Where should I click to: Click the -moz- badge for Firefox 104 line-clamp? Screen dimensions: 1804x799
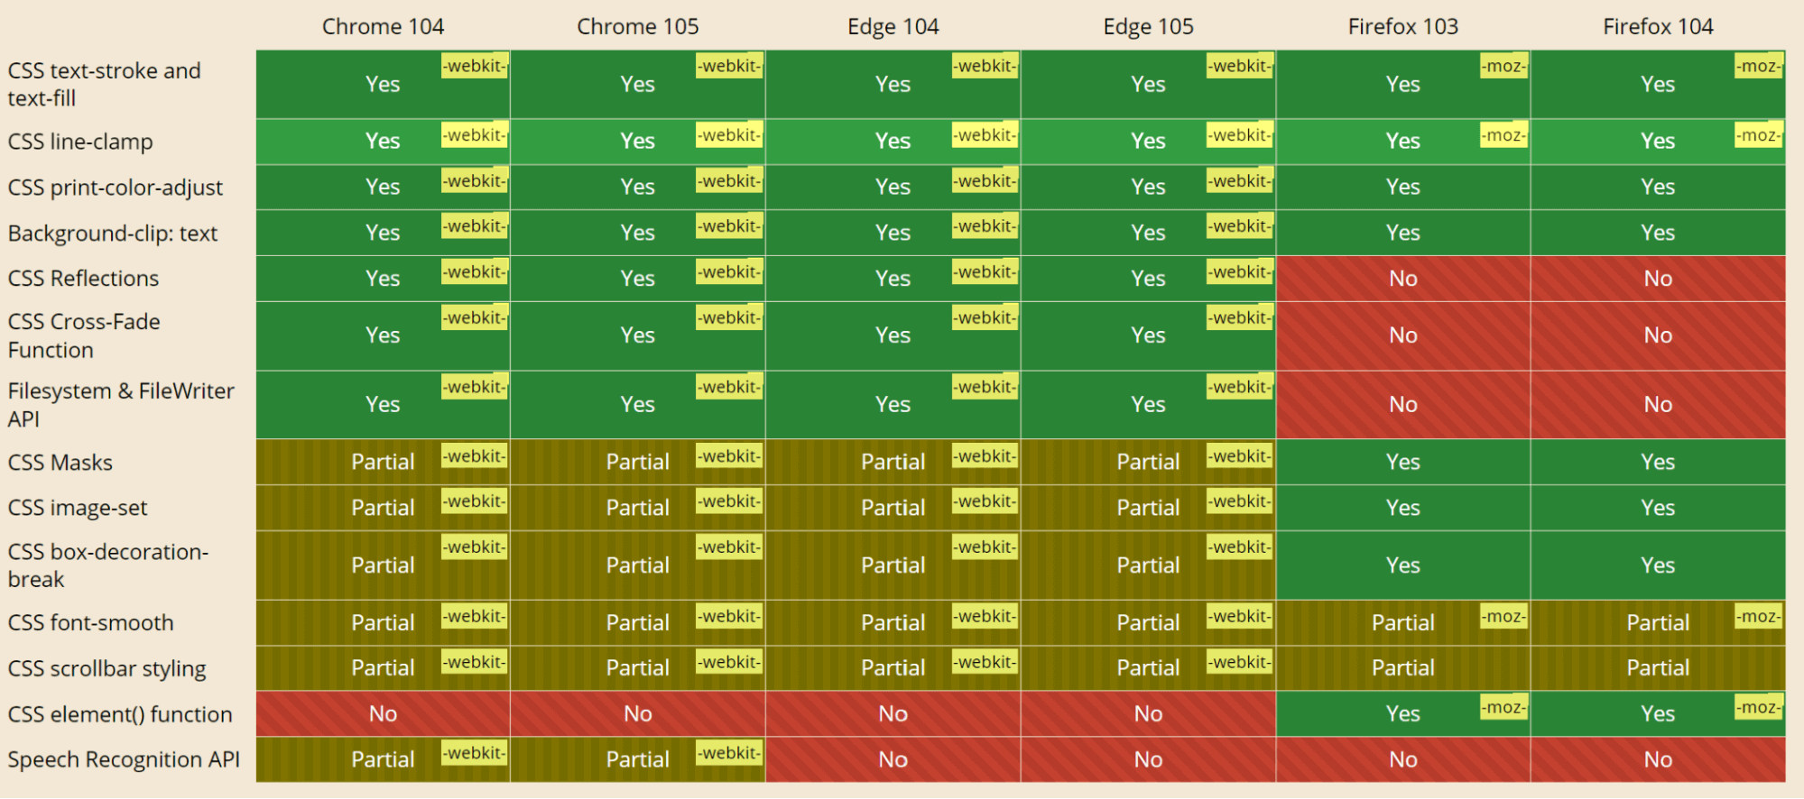1759,135
